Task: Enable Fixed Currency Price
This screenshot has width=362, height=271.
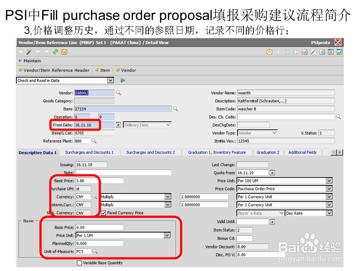Action: [x=103, y=213]
